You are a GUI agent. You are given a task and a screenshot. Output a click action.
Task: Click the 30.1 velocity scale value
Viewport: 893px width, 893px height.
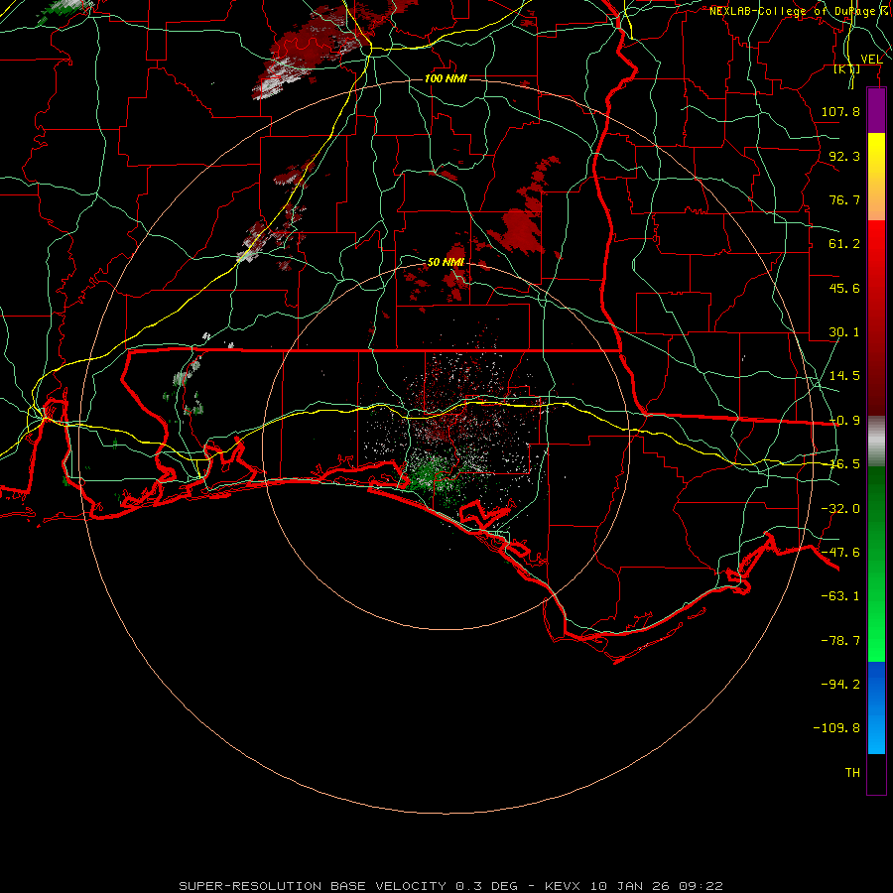tap(844, 332)
